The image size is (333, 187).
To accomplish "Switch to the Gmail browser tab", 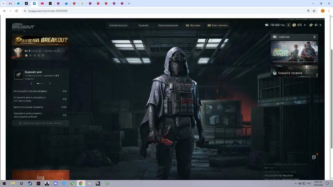I will coord(10,4).
